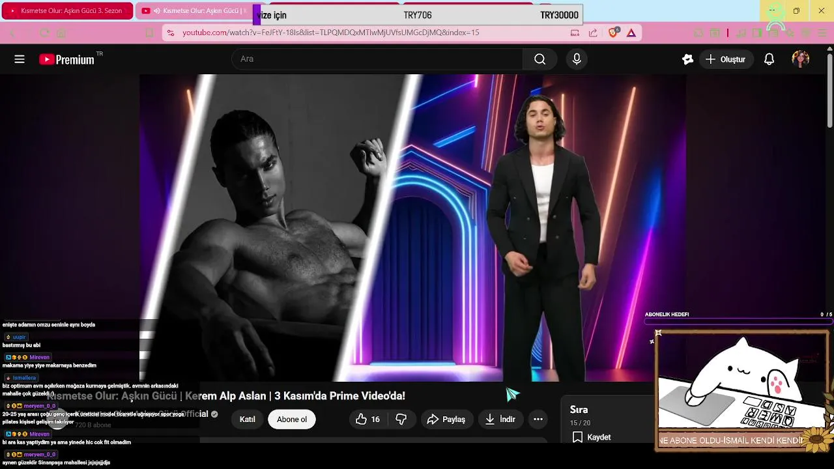
Task: Reload the page with the refresh icon
Action: pos(44,33)
